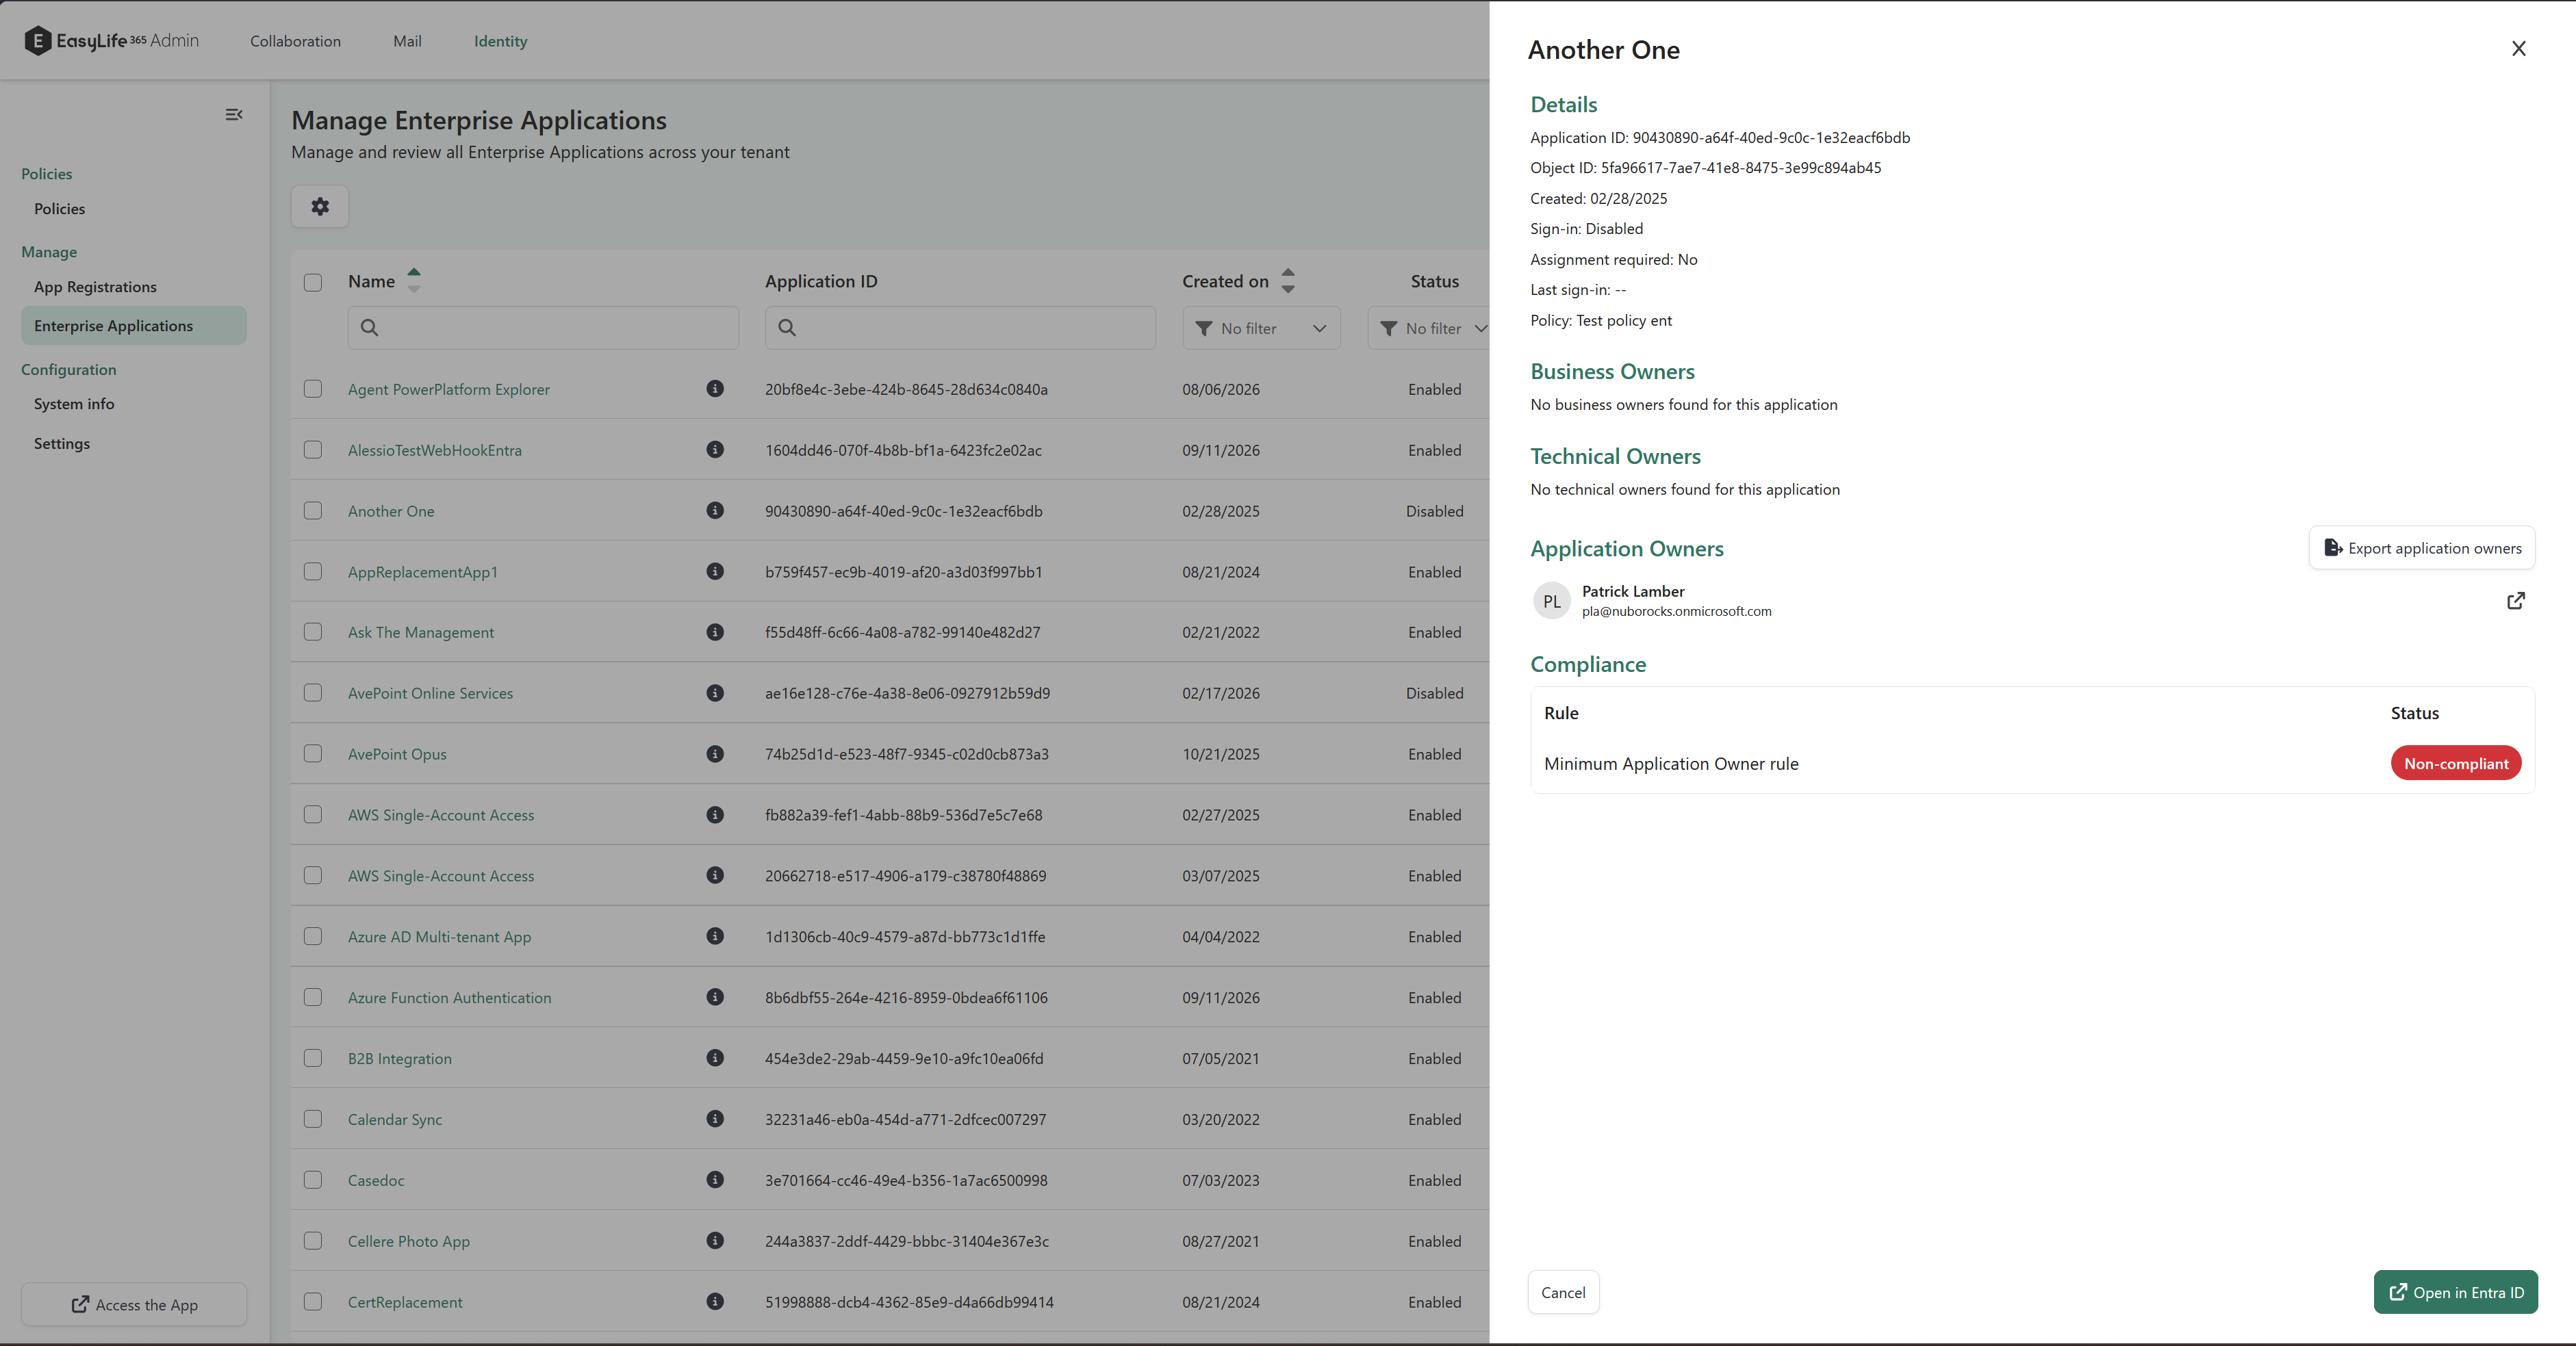Click info icon for Ask The Management

click(x=715, y=632)
